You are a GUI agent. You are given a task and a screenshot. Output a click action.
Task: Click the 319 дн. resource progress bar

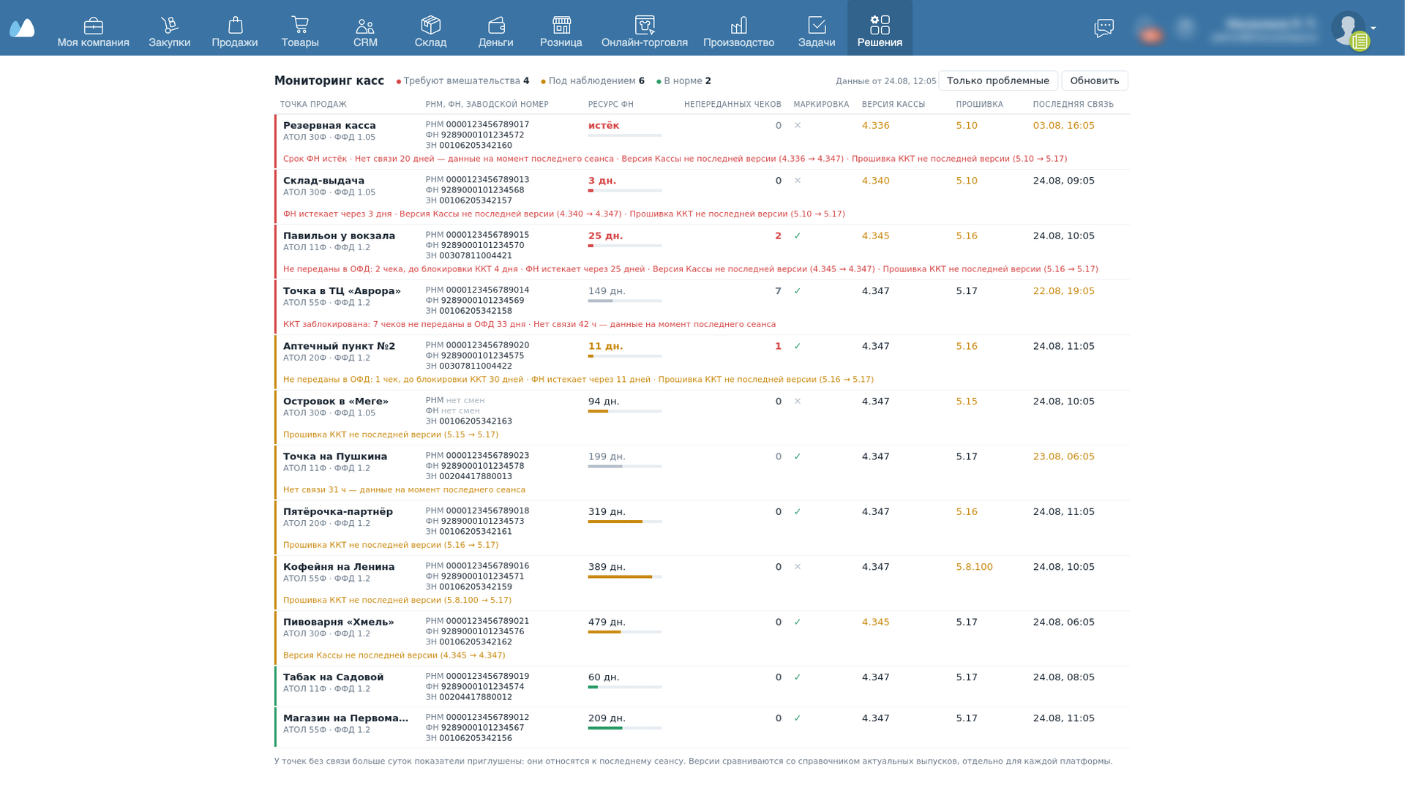(625, 522)
